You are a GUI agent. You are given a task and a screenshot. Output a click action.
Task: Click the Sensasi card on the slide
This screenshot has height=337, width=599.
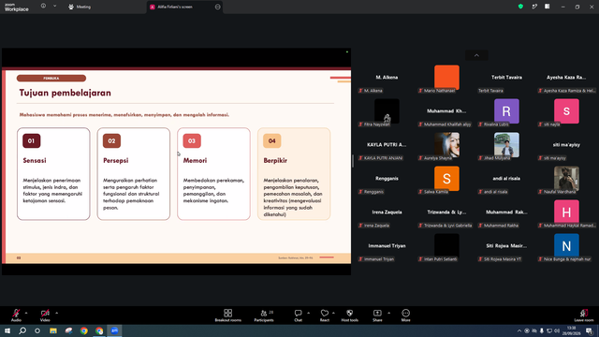[x=53, y=174]
